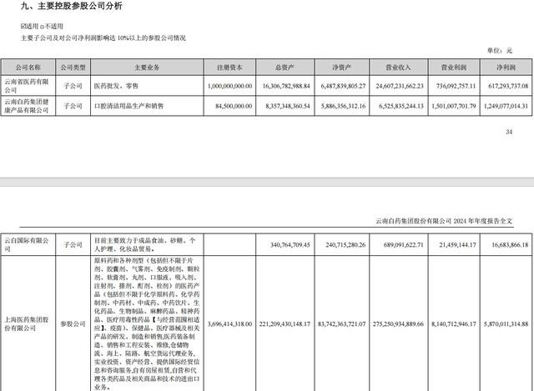Click the value 1,501,007,701.79
This screenshot has height=391, width=534.
click(x=454, y=106)
